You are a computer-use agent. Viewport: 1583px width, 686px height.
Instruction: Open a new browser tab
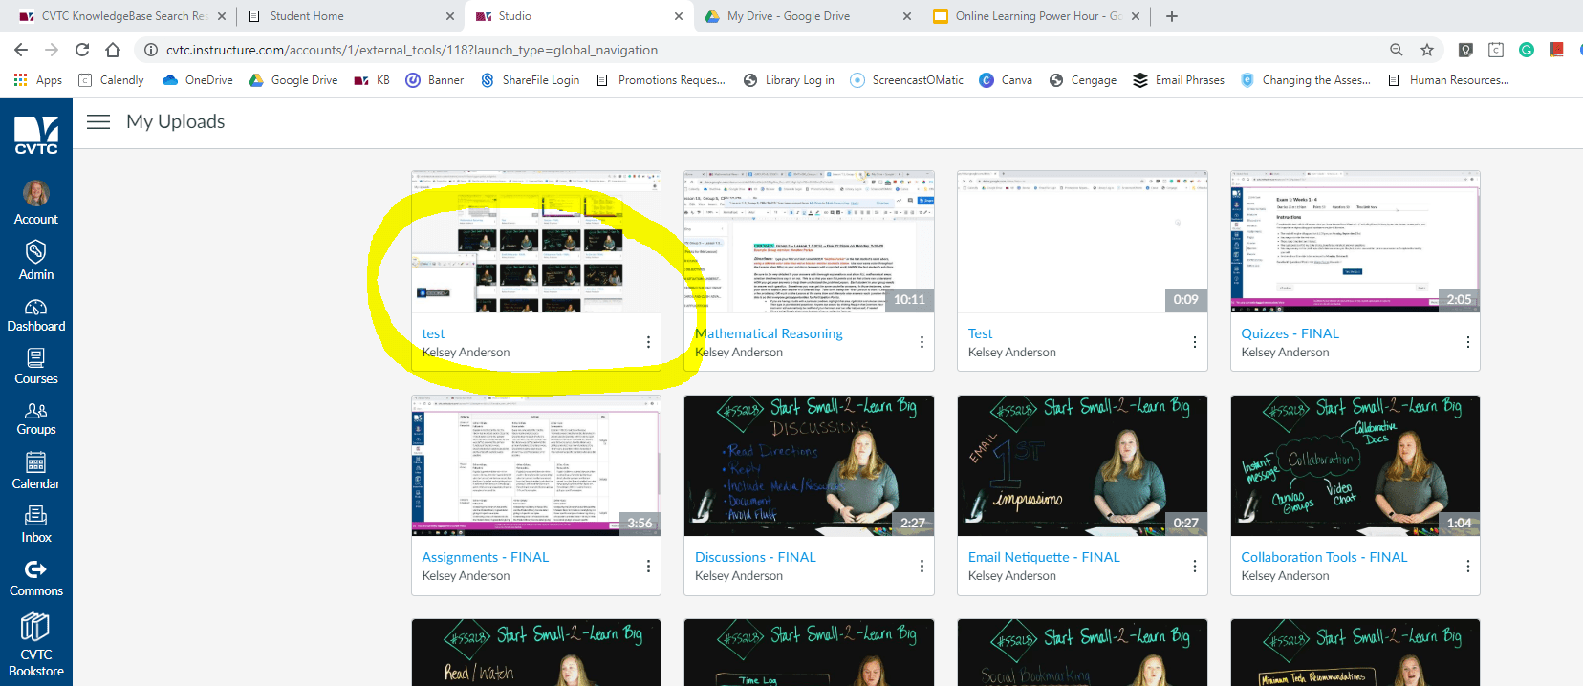tap(1172, 16)
